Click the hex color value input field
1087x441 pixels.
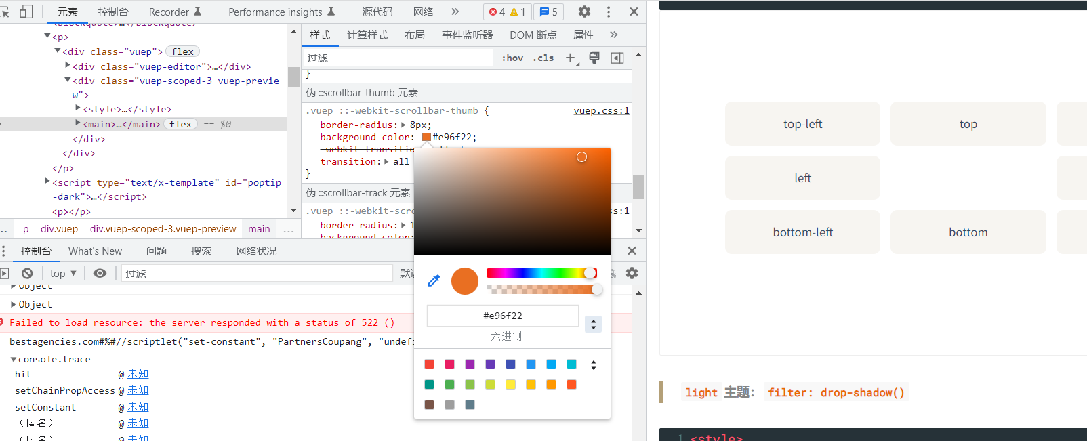502,316
